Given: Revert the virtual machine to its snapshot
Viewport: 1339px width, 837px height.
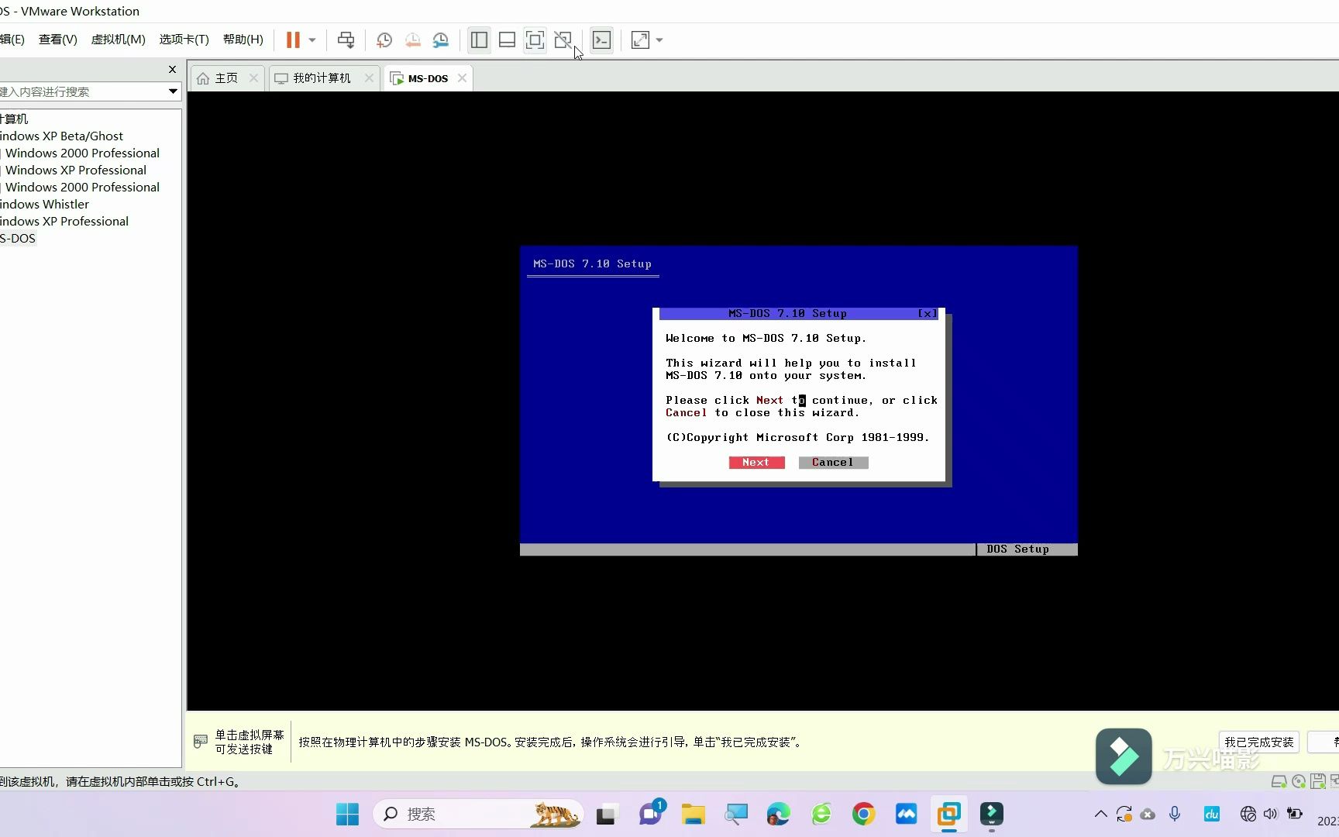Looking at the screenshot, I should tap(412, 40).
